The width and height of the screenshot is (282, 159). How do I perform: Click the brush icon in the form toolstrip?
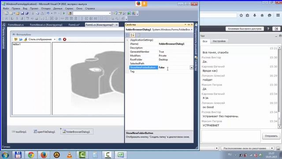(x=26, y=39)
